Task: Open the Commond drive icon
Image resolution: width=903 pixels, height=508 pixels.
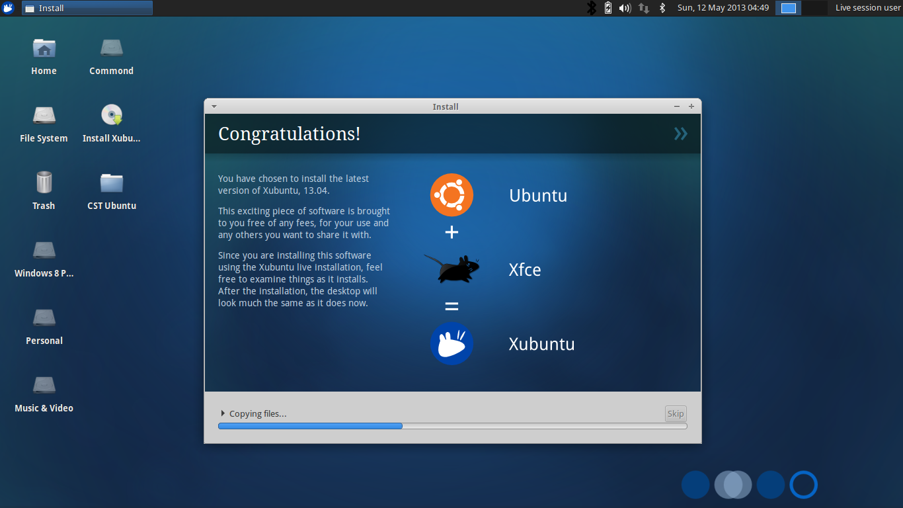Action: (x=111, y=48)
